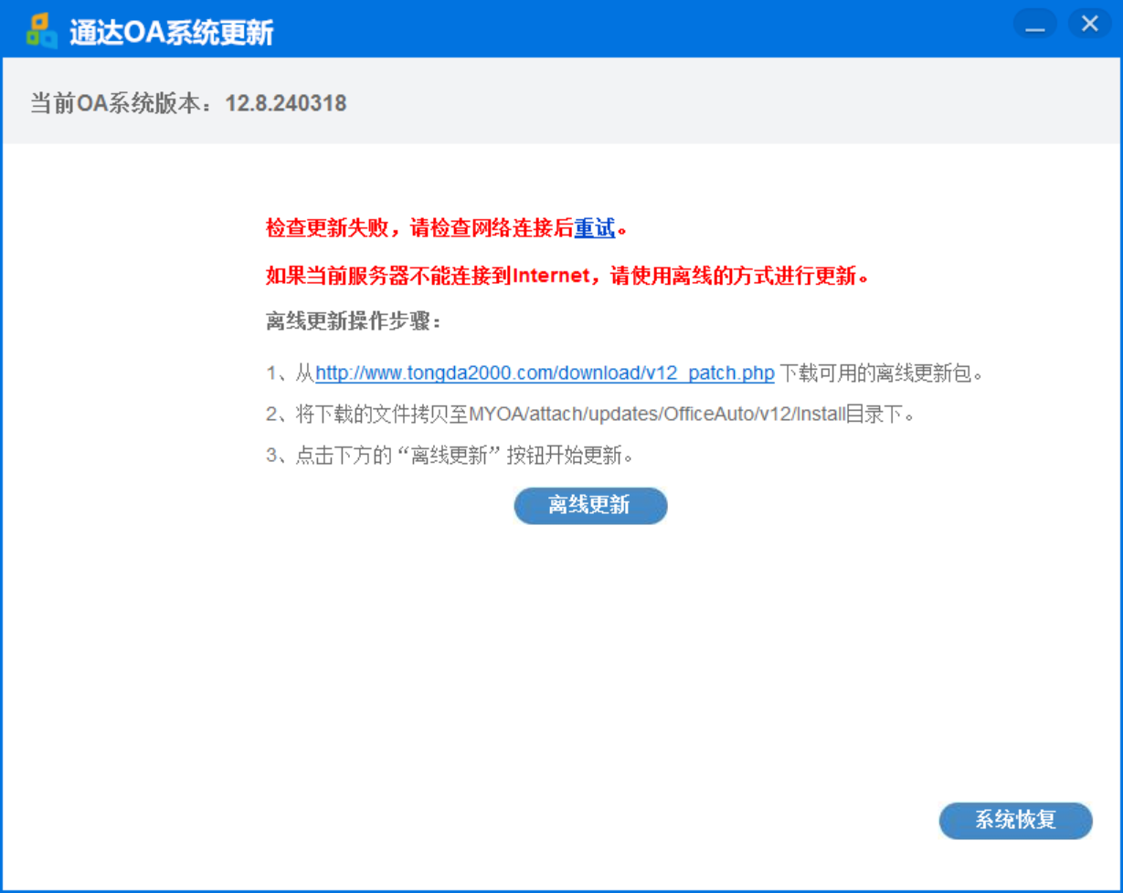The image size is (1123, 893).
Task: Click the 离线更新操作步骤 heading
Action: pyautogui.click(x=354, y=322)
